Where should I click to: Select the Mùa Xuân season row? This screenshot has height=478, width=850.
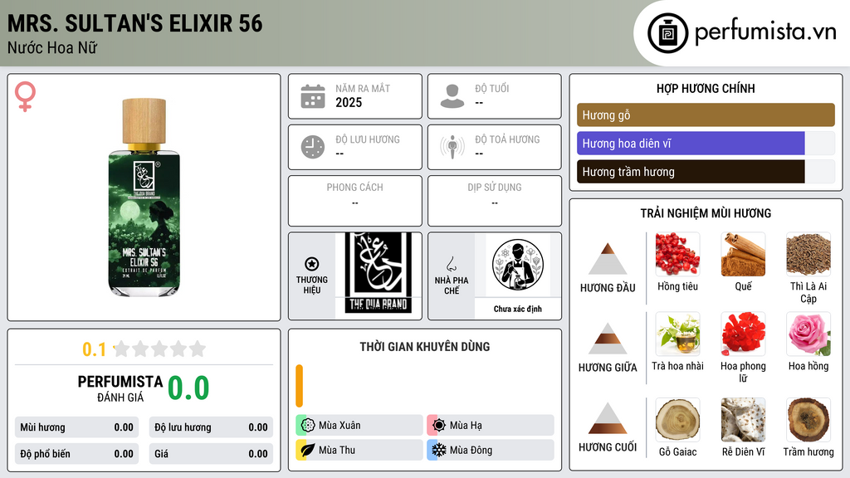pyautogui.click(x=359, y=425)
